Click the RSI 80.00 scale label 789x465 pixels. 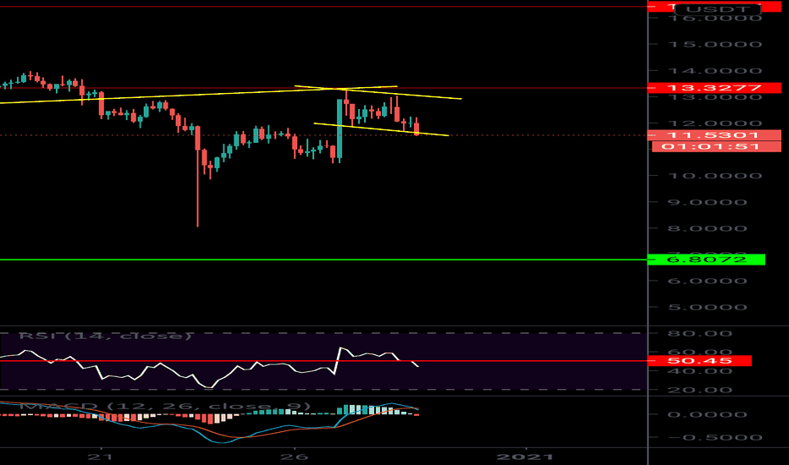[699, 333]
